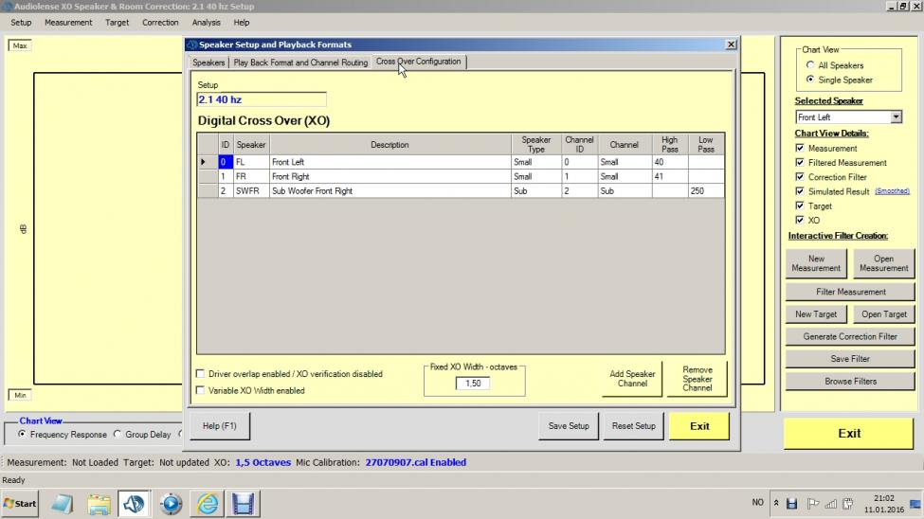Click the network signal tray icon

click(831, 504)
